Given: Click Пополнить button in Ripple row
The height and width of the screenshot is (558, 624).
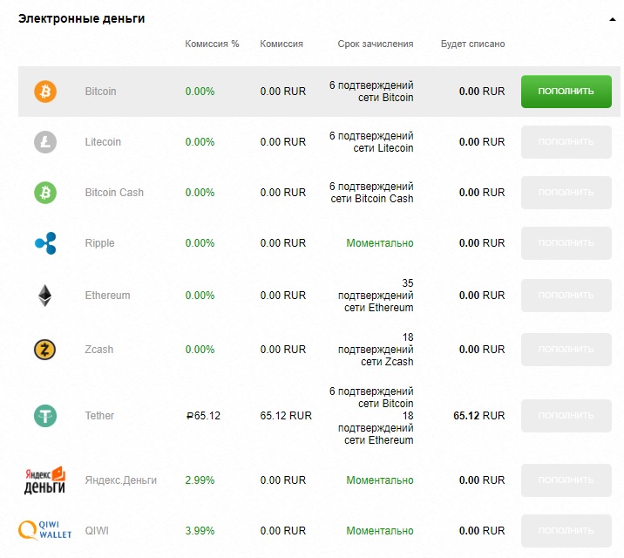Looking at the screenshot, I should [566, 243].
